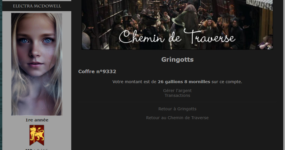The width and height of the screenshot is (285, 150).
Task: View the Transactions link
Action: point(177,95)
